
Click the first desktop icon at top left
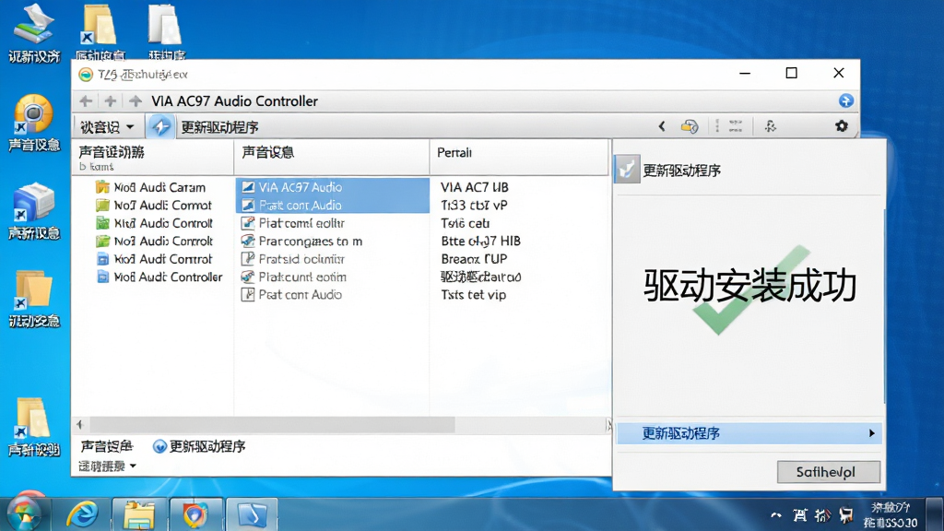tap(34, 33)
